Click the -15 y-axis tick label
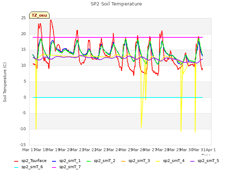233x174 pixels. (x=23, y=145)
